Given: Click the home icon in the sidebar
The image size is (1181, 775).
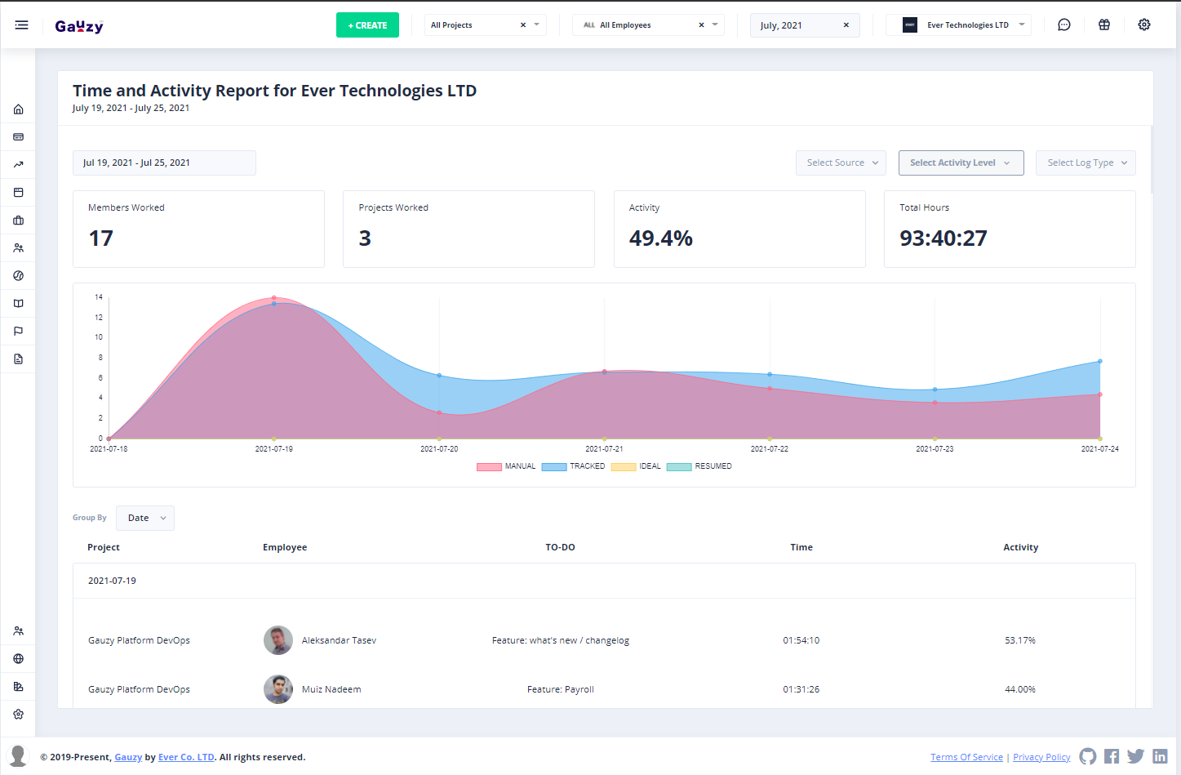Looking at the screenshot, I should click(x=18, y=109).
